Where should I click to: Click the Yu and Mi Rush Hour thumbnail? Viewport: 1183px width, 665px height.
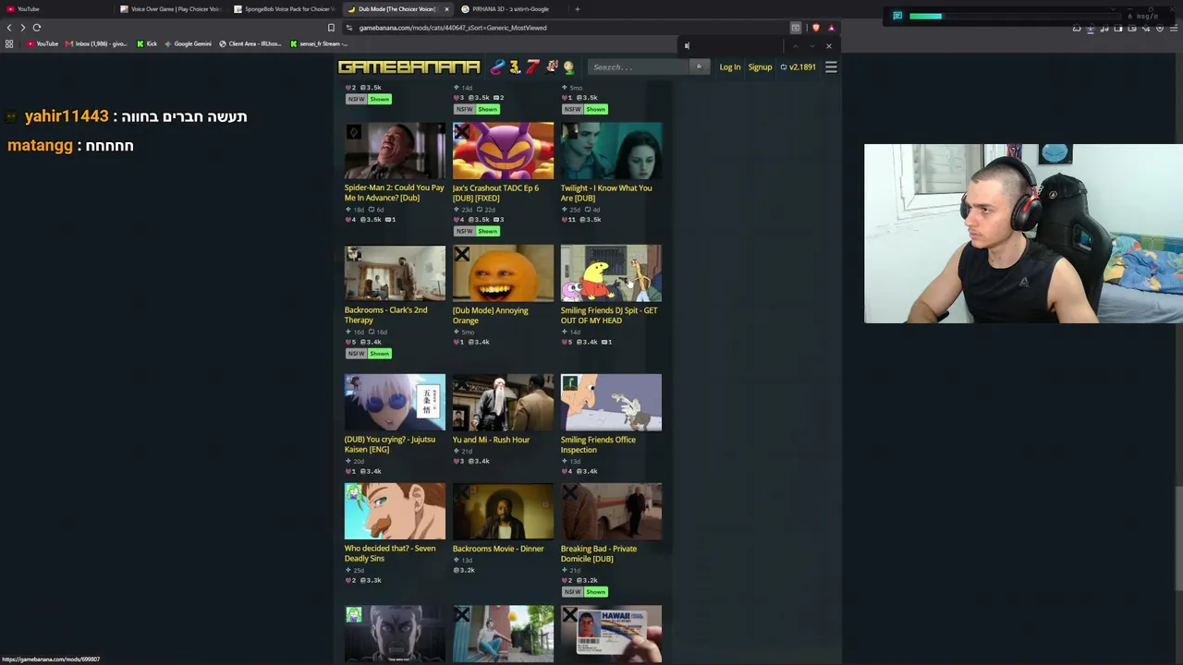[x=503, y=402]
